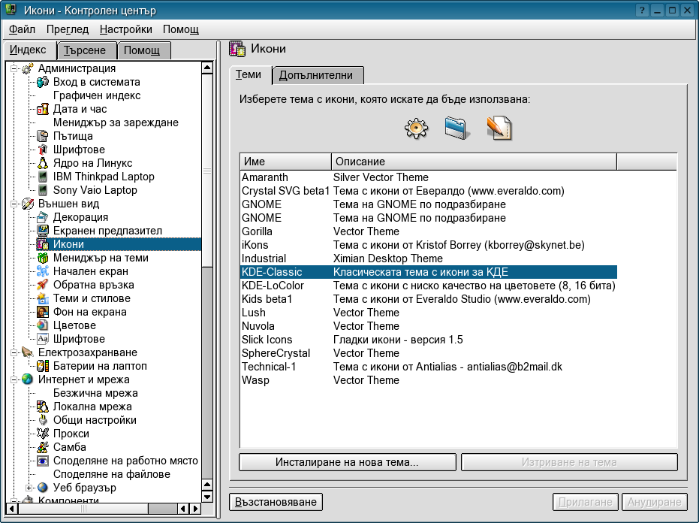Screen dimensions: 699x523
Task: Collapse the Външен вид tree branch
Action: pos(14,204)
